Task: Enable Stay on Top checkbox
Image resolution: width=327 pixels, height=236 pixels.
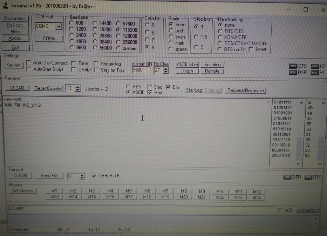Action: click(96, 70)
